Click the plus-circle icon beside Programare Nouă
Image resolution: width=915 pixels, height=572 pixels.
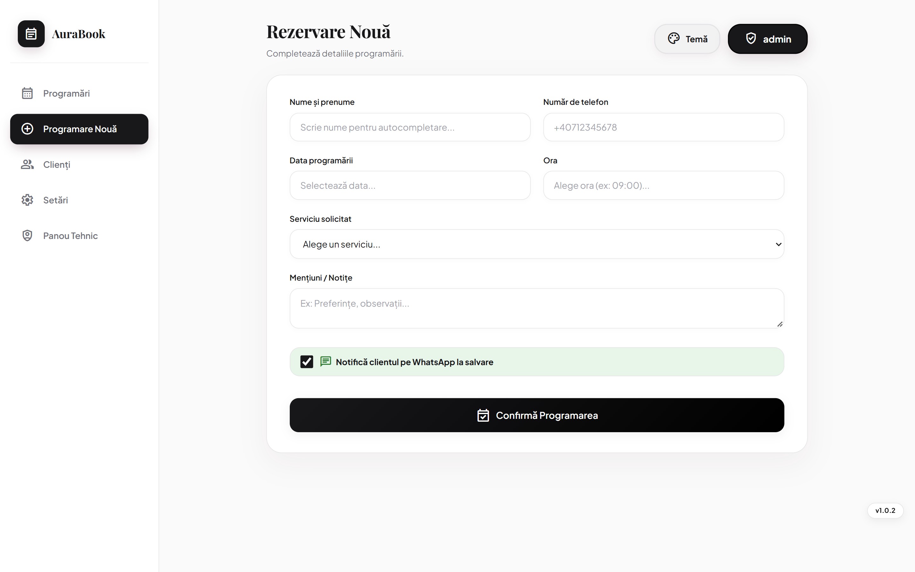point(27,129)
